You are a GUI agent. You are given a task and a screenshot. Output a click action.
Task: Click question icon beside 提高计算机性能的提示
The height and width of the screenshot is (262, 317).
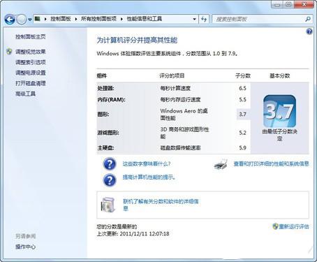110,180
